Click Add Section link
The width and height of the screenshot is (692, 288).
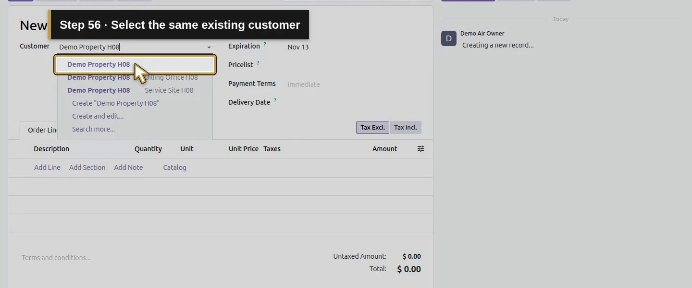pos(87,168)
